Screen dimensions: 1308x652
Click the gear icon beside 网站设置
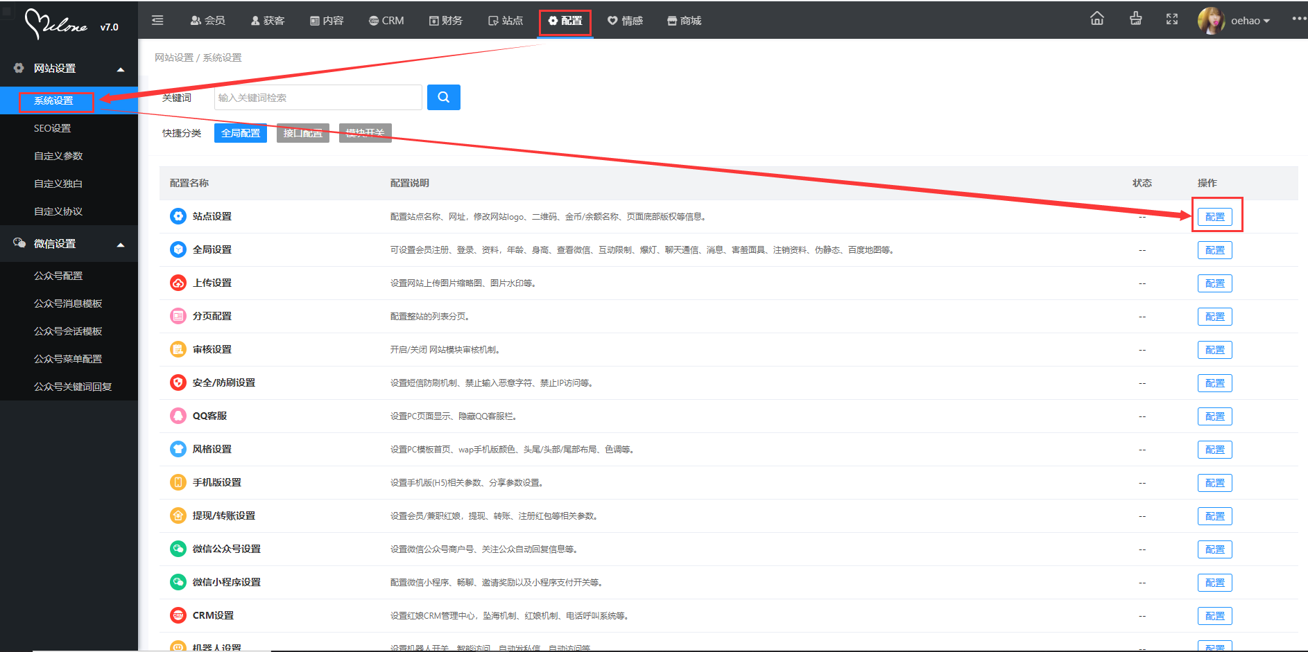click(19, 68)
